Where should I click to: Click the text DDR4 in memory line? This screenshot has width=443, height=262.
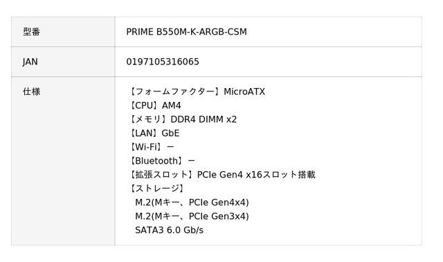tap(183, 119)
